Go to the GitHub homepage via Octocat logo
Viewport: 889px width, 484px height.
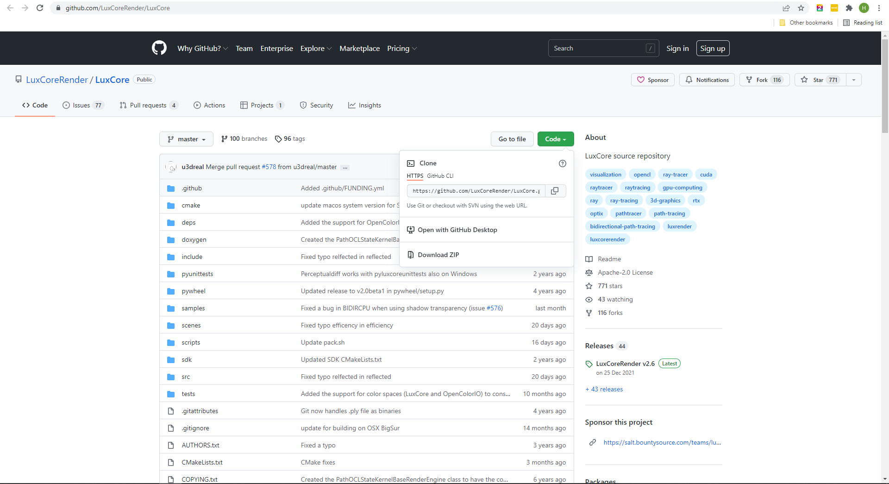[x=159, y=48]
